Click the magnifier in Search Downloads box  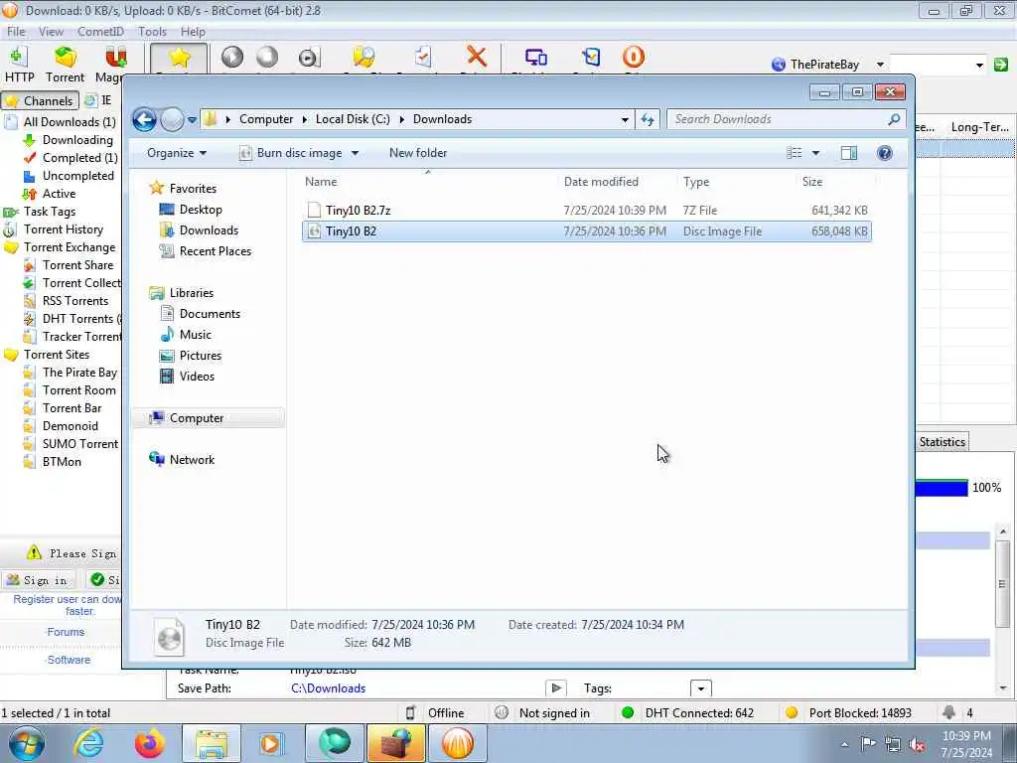(894, 119)
